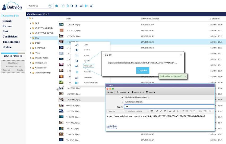Click the emoji smiley icon in email toolbar
226x144 pixels.
point(211,111)
